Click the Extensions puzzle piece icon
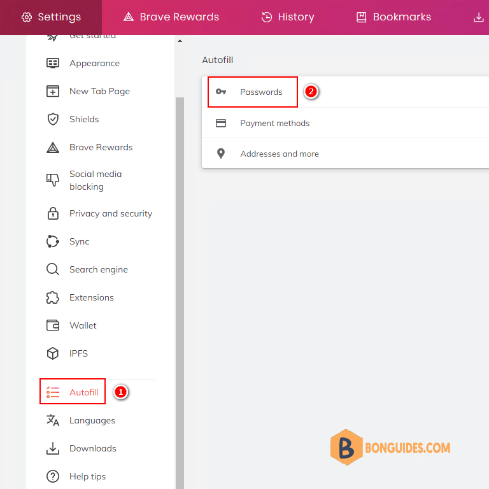 click(53, 297)
